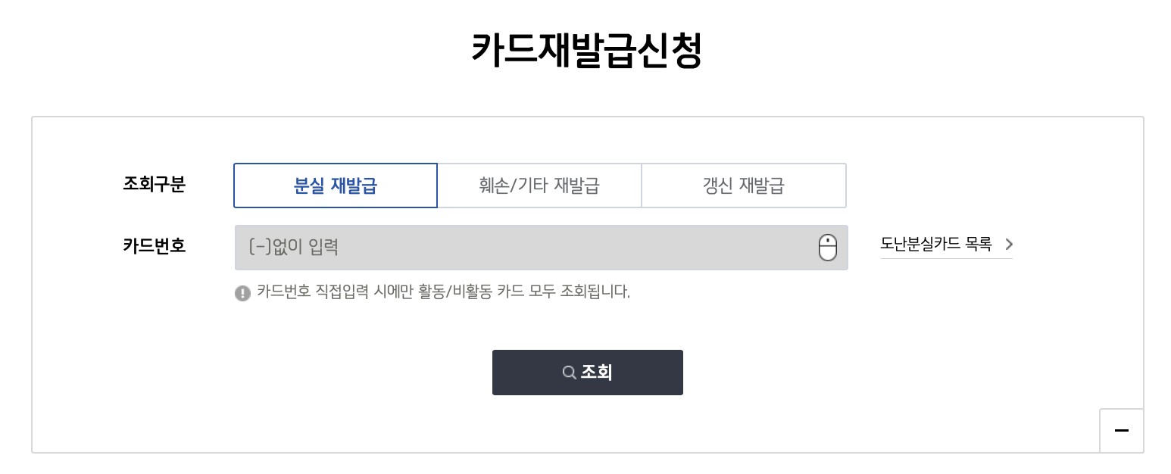The image size is (1171, 474).
Task: Click arrow icon beside 도난분실카드 목록
Action: [x=1008, y=244]
